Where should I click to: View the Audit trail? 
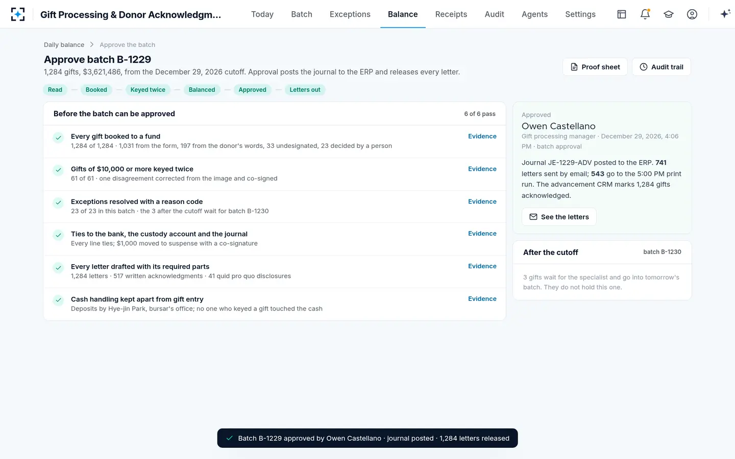click(661, 67)
